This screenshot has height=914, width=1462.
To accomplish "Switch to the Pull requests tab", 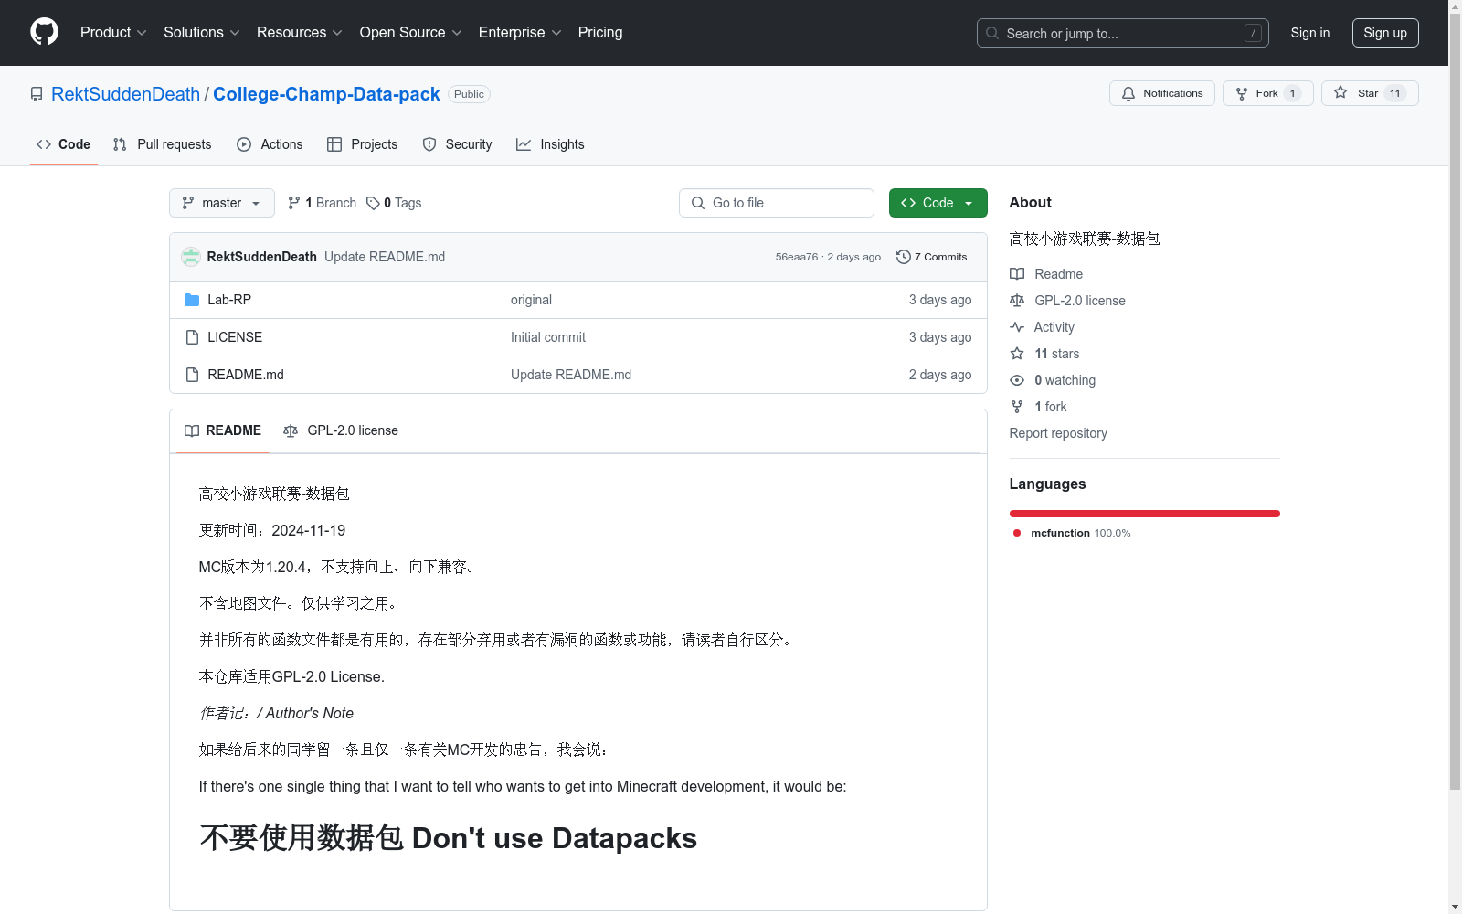I will tap(163, 144).
